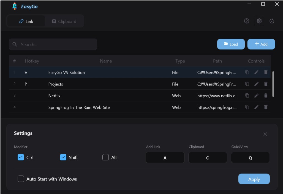Click the https://www.netflix.c... path cell

(218, 96)
